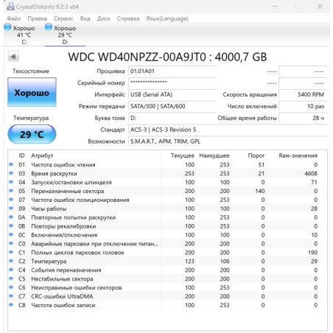Select row 01 Частота ошибок чтения

[x=164, y=164]
